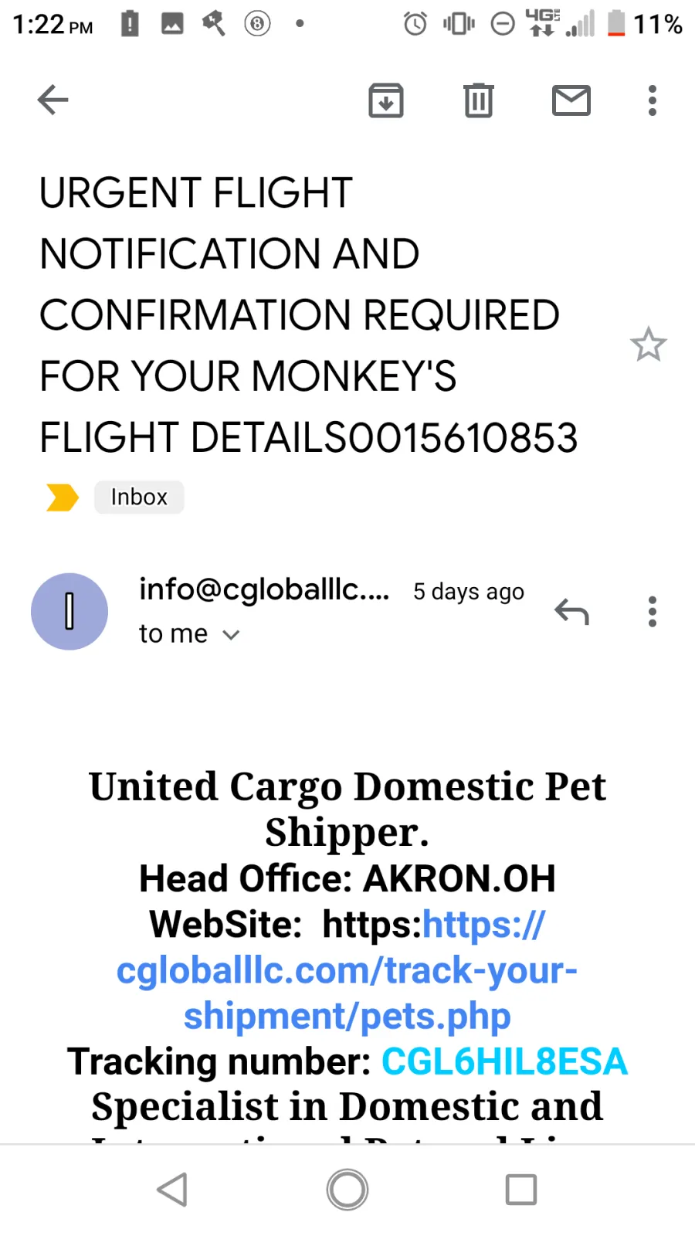
Task: Tap the '5 days ago' timestamp
Action: (469, 592)
